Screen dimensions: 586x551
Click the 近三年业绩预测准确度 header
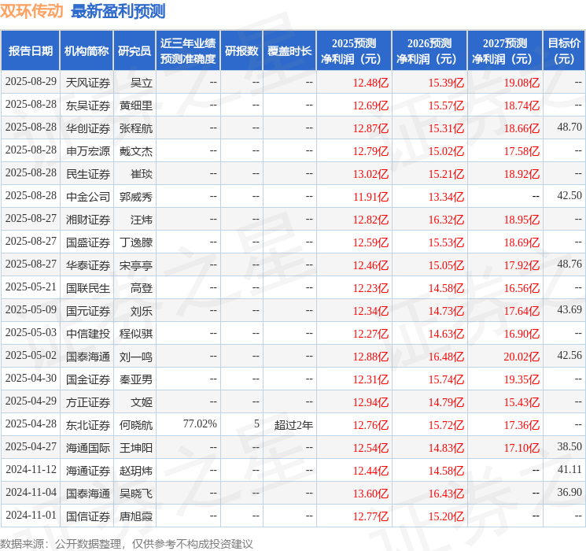pos(188,51)
